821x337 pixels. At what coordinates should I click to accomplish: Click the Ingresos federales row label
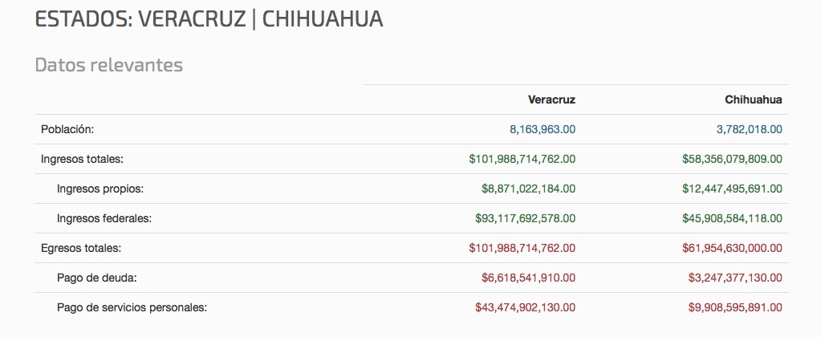[x=104, y=218]
